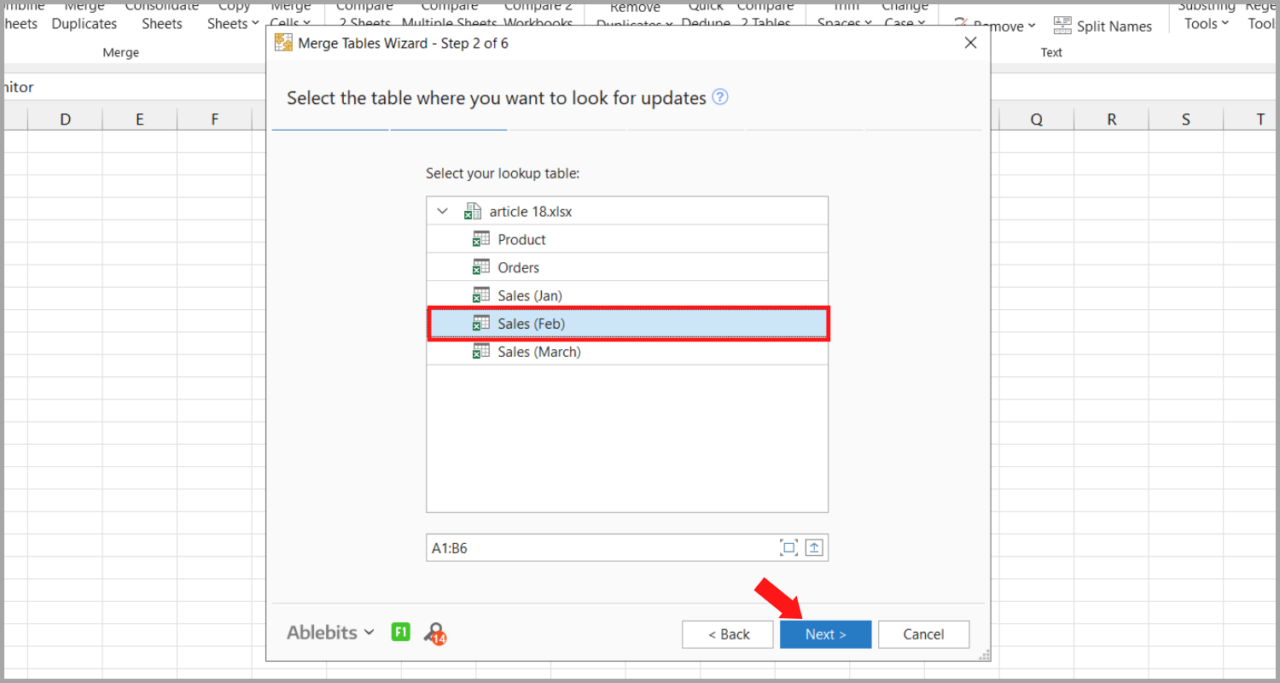The height and width of the screenshot is (683, 1280).
Task: Select the Orders table
Action: click(x=518, y=268)
